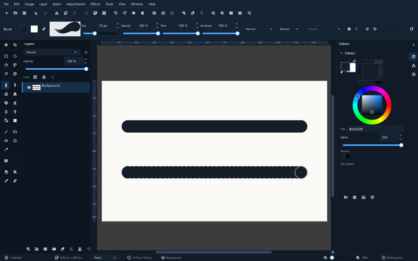Select the Eraser tool
Screen dimensions: 418x261
click(x=6, y=94)
